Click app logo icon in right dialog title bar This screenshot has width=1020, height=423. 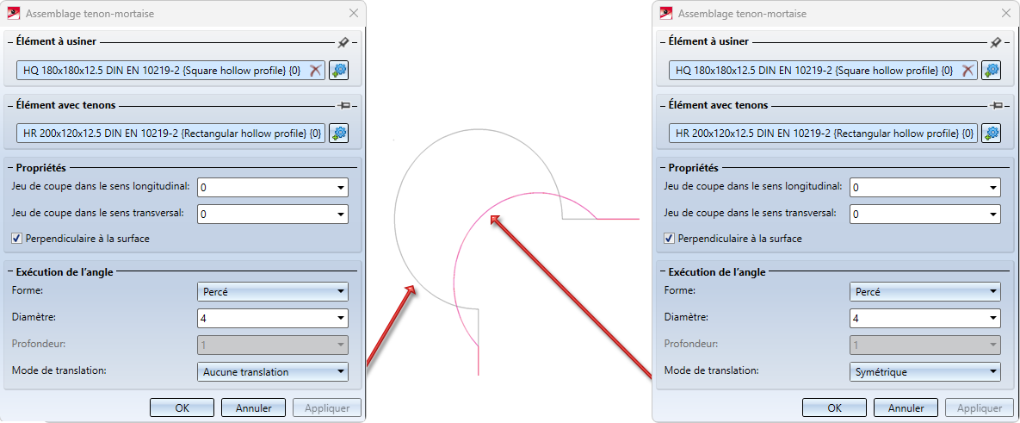(x=665, y=13)
